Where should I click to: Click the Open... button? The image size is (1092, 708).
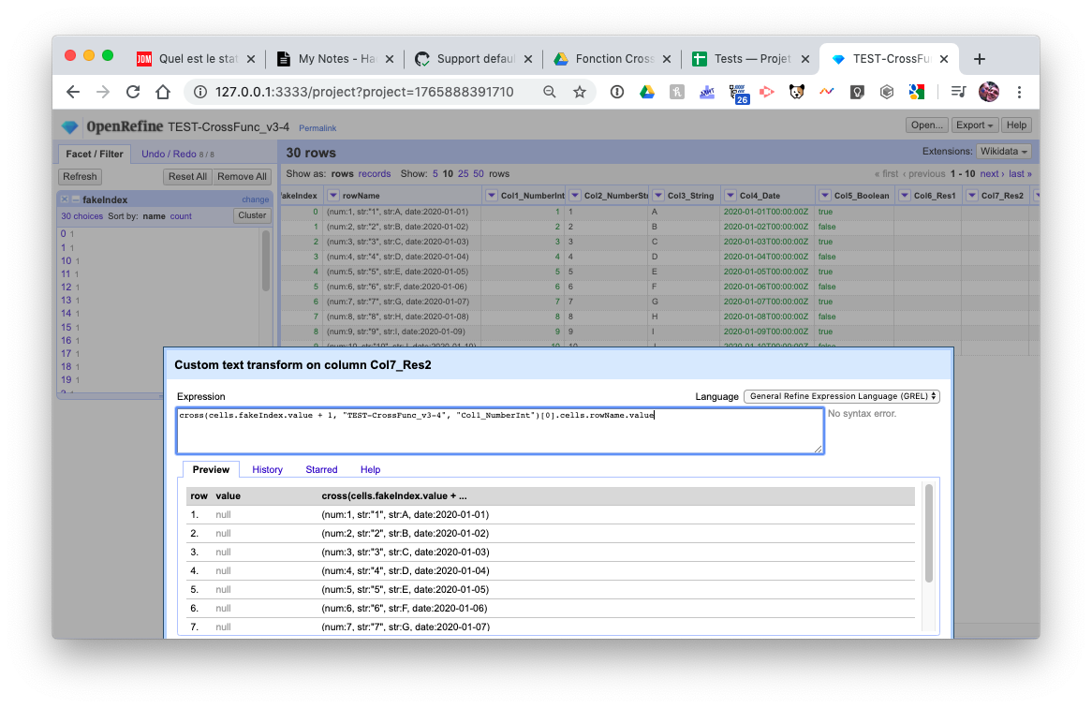[927, 125]
